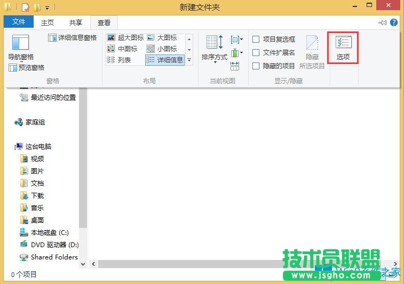The image size is (404, 284).
Task: Open Group by dropdown icon
Action: point(236,40)
